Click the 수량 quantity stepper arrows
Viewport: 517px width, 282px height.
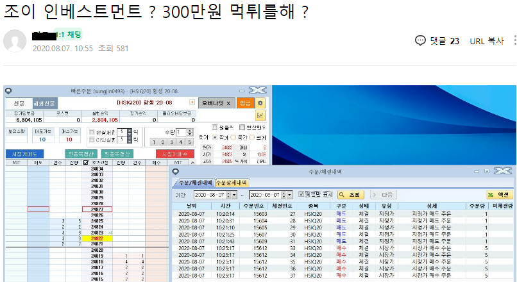point(188,132)
